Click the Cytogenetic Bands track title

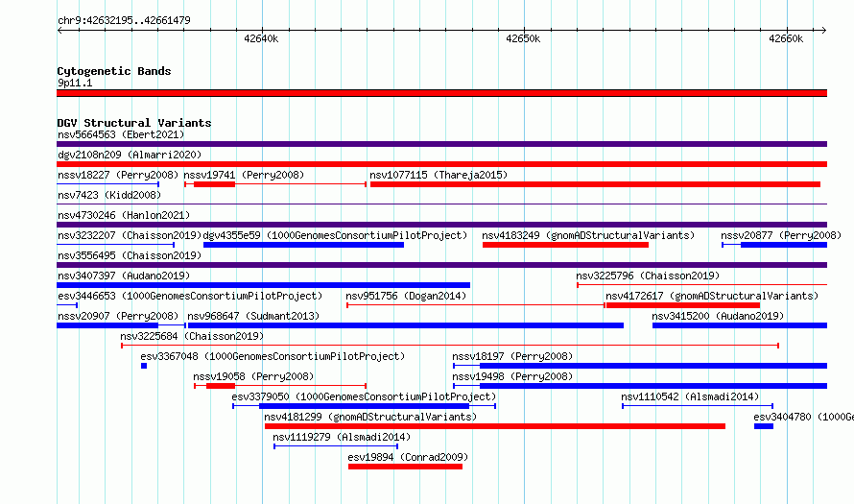click(x=114, y=71)
